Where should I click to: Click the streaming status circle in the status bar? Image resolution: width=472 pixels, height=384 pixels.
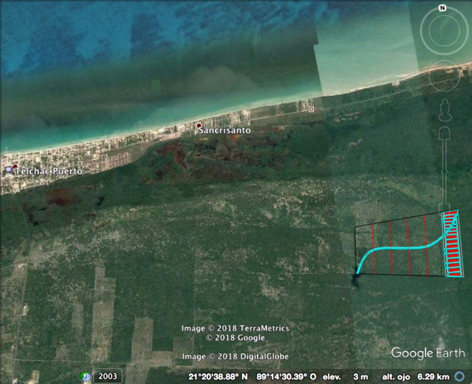click(x=460, y=376)
